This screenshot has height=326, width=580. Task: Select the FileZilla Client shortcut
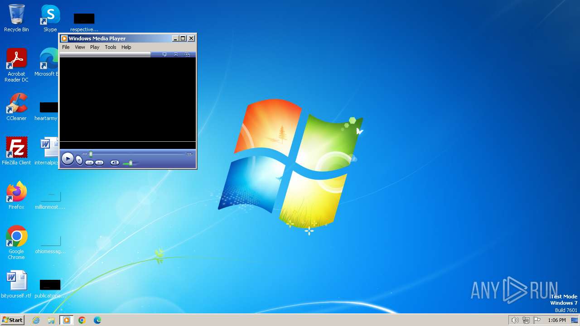click(16, 151)
